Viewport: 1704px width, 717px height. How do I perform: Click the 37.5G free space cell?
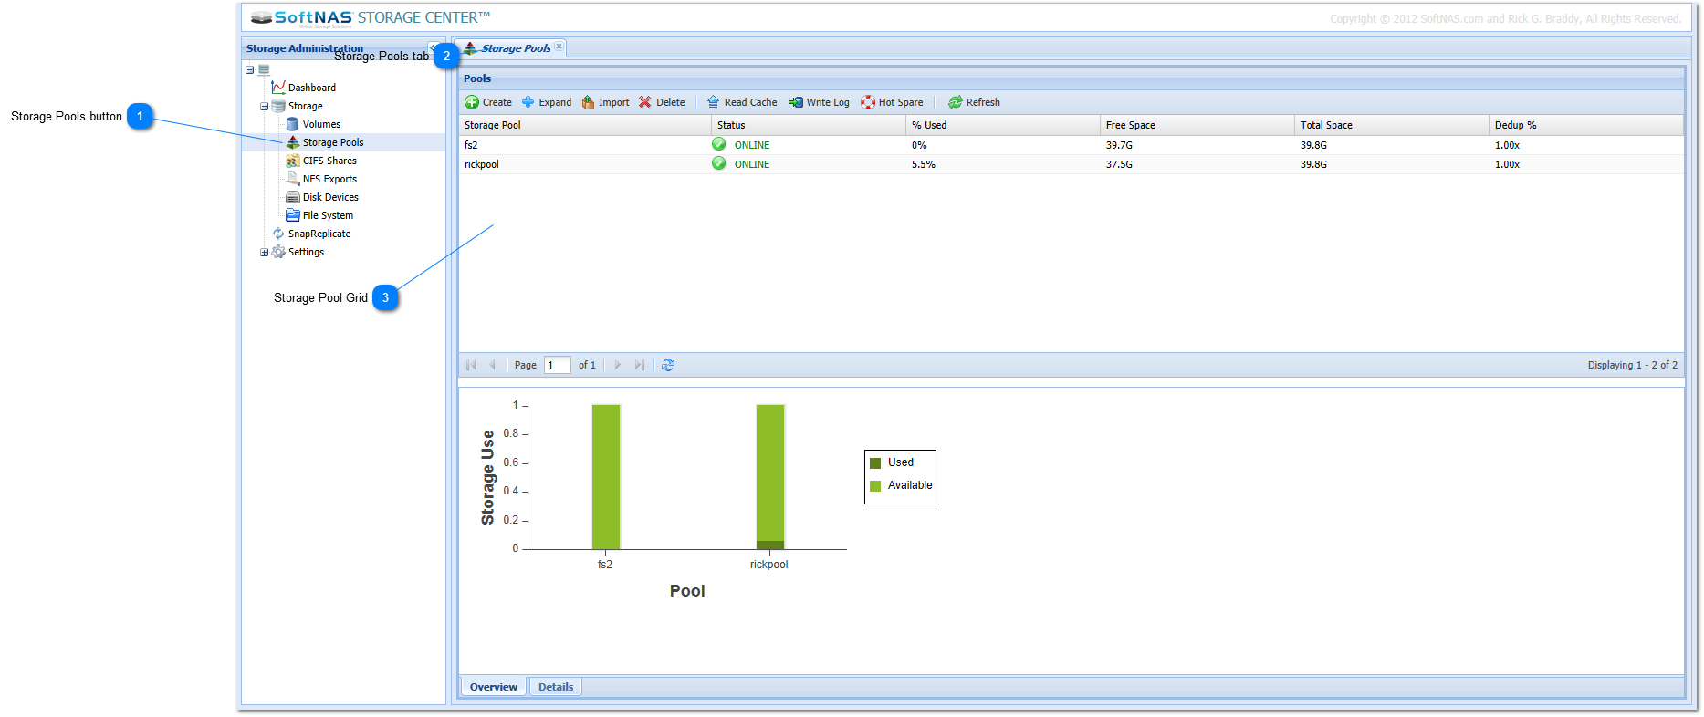(1197, 164)
